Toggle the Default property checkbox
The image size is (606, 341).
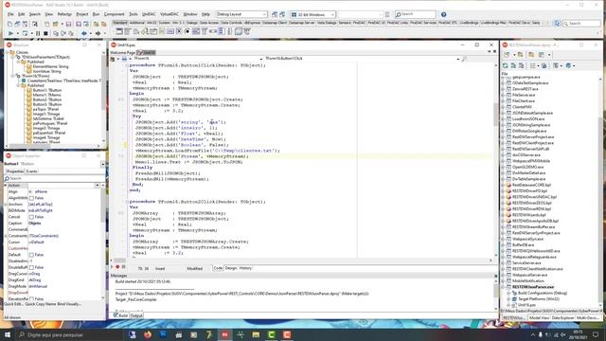31,255
